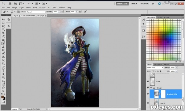
Task: Select the Eyedropper tool
Action: pos(3,36)
